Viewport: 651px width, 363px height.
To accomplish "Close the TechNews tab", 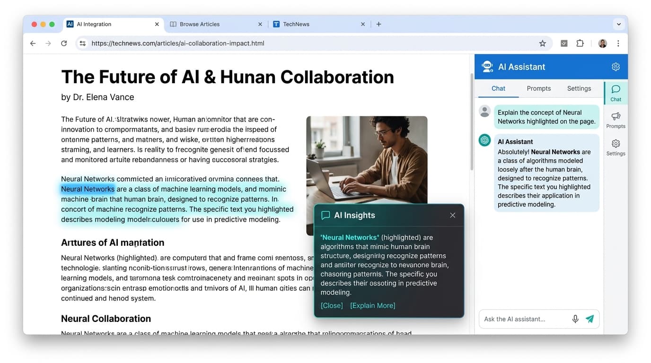I will pyautogui.click(x=363, y=24).
